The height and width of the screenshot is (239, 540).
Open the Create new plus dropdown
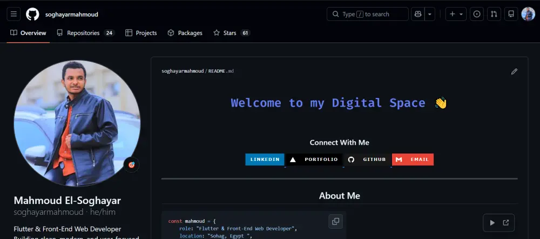[x=456, y=14]
